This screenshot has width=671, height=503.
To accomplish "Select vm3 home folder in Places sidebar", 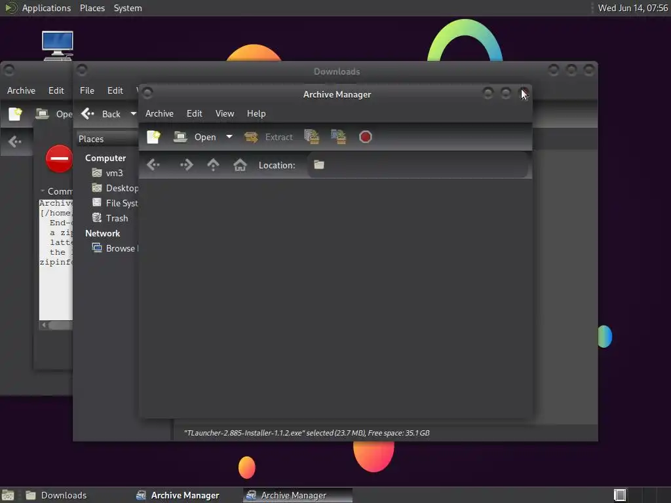I will click(x=108, y=173).
